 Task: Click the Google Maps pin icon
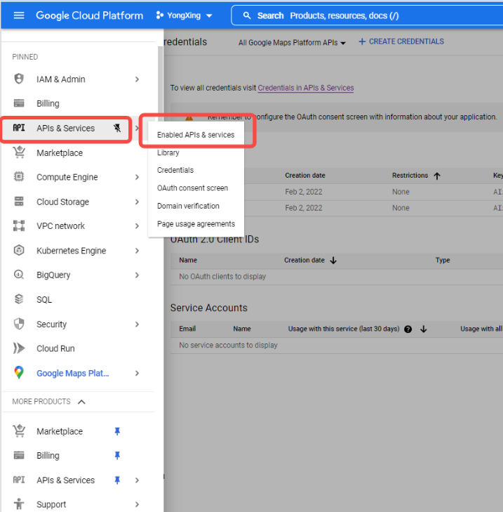[19, 372]
